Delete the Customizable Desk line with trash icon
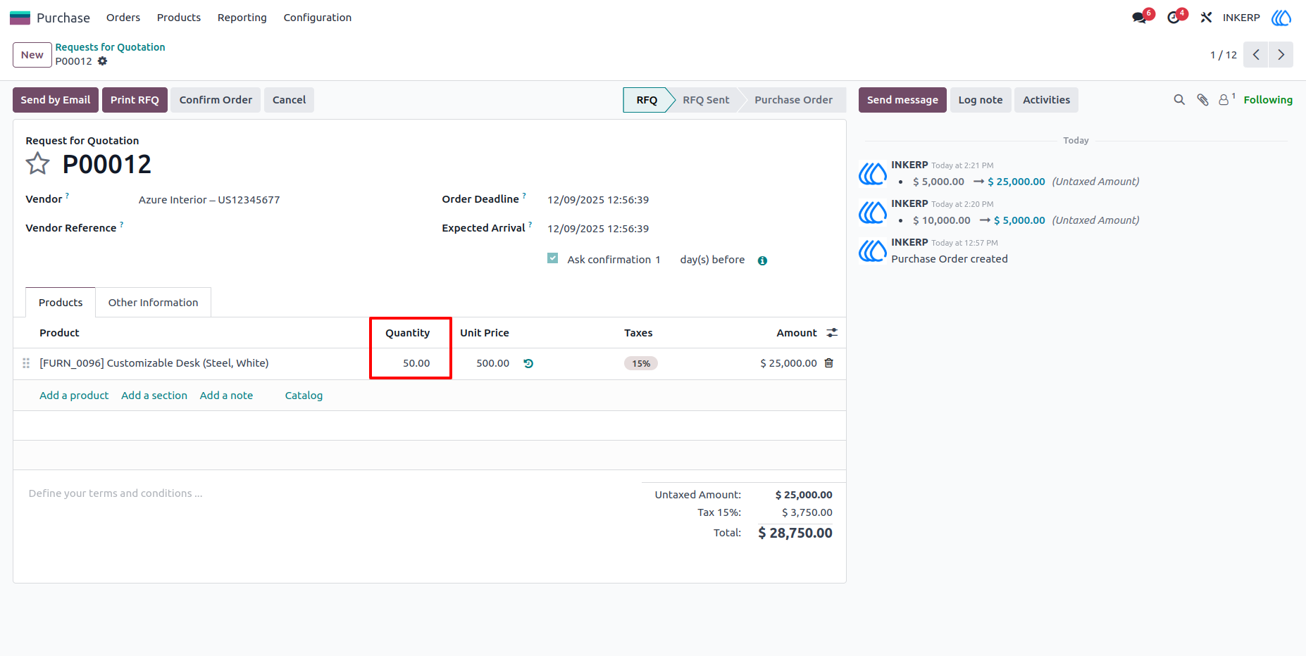The image size is (1306, 656). 829,363
